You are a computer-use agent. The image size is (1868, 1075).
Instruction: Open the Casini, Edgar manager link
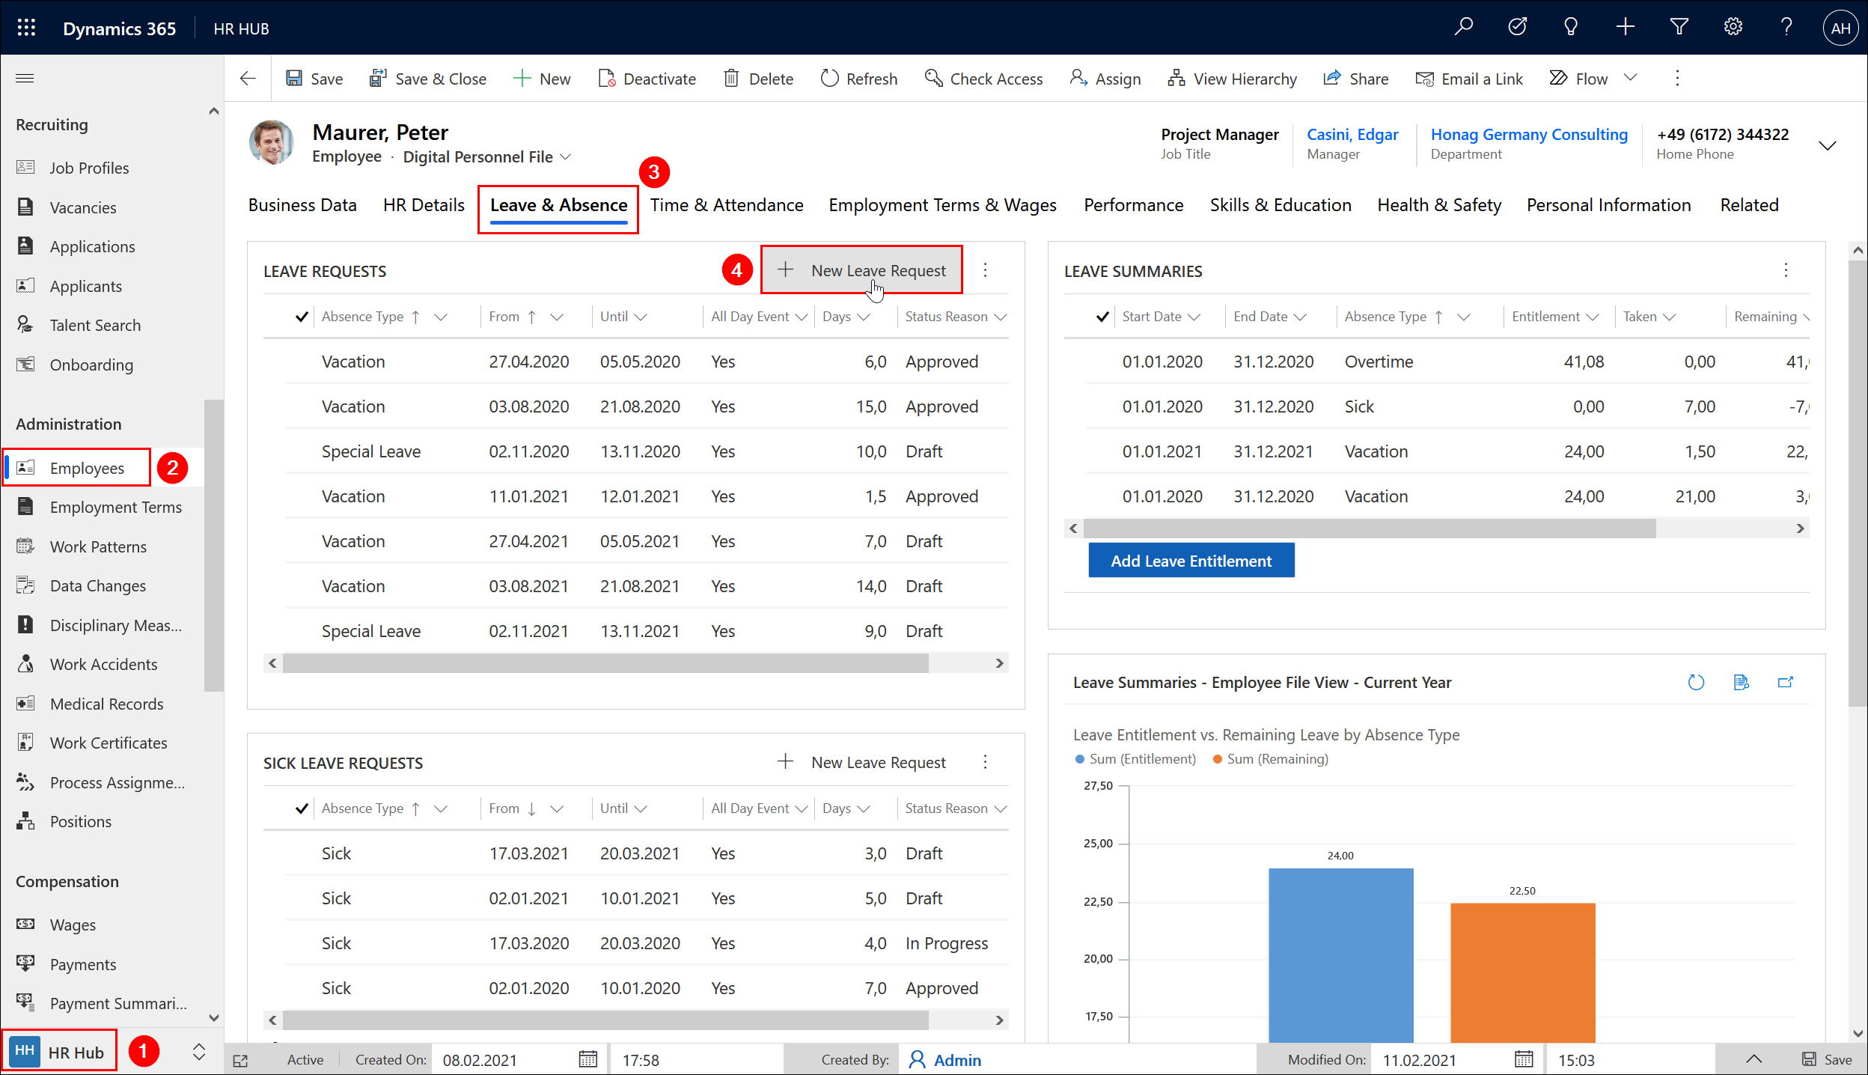[1352, 135]
